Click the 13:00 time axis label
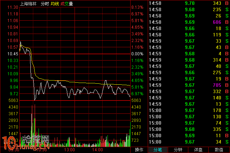 [70, 150]
